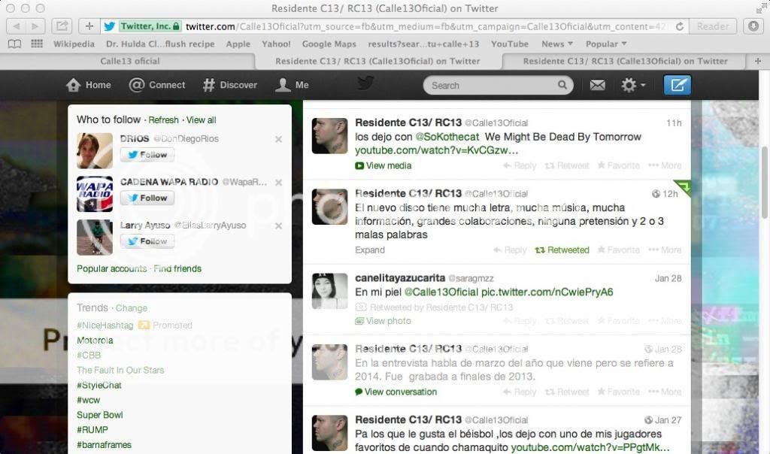Open the #StyleChat trend
Image resolution: width=770 pixels, height=454 pixels.
(99, 386)
